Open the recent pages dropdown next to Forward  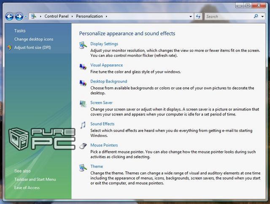[x=26, y=16]
